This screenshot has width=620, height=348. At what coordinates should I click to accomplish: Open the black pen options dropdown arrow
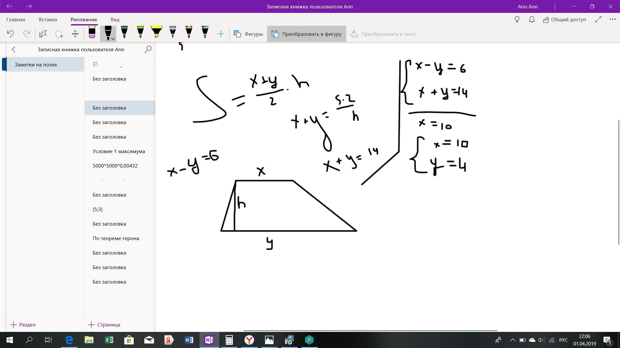tap(113, 39)
